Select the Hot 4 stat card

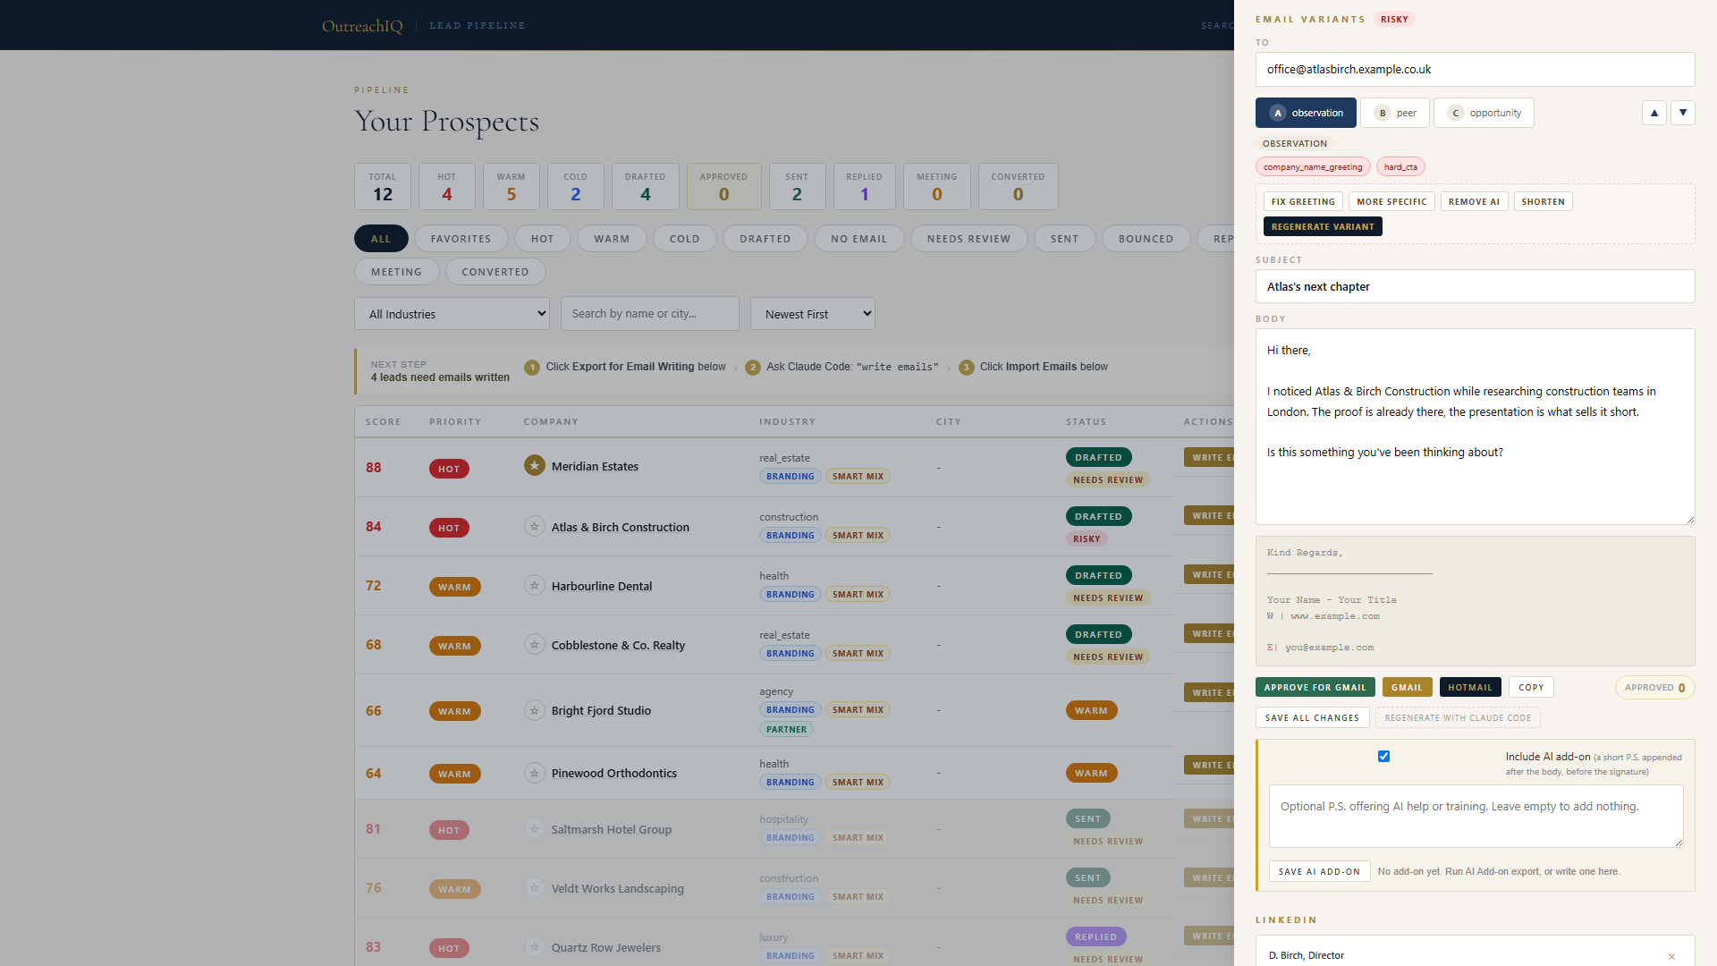point(447,187)
